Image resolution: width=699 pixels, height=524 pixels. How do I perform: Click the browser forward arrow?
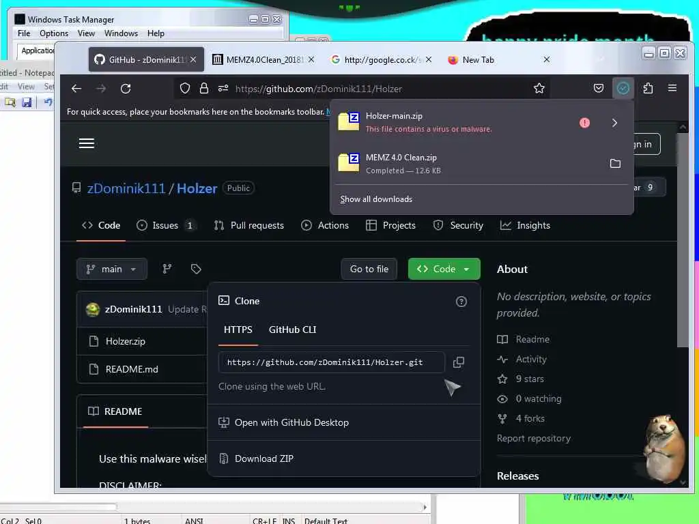101,89
